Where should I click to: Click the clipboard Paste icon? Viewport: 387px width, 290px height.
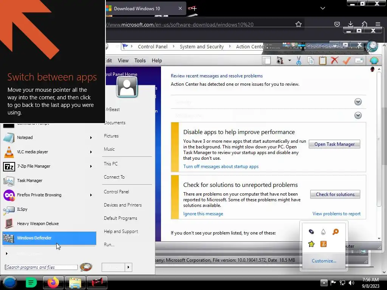click(323, 60)
